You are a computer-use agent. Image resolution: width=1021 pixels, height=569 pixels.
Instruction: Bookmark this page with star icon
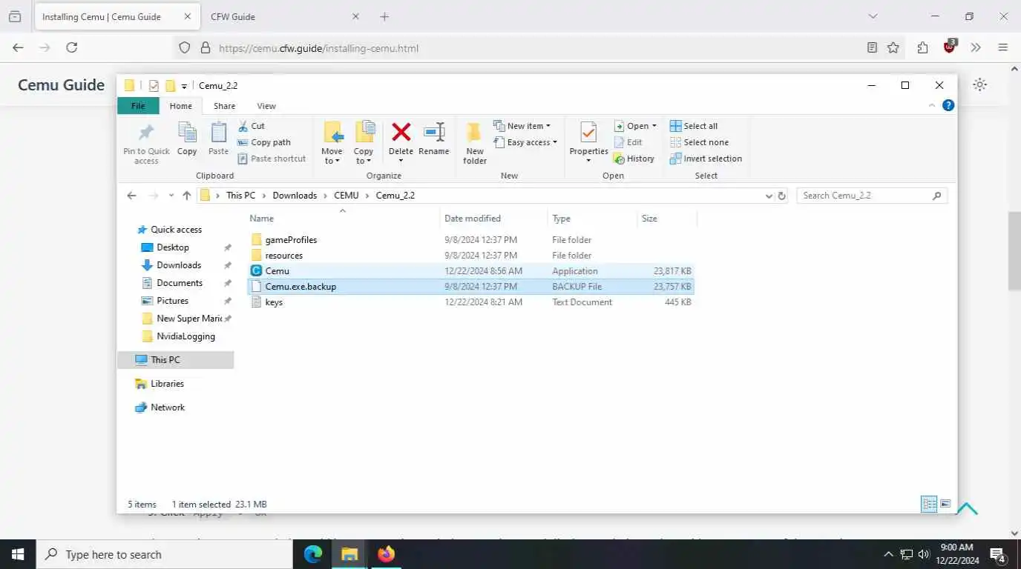(x=893, y=47)
